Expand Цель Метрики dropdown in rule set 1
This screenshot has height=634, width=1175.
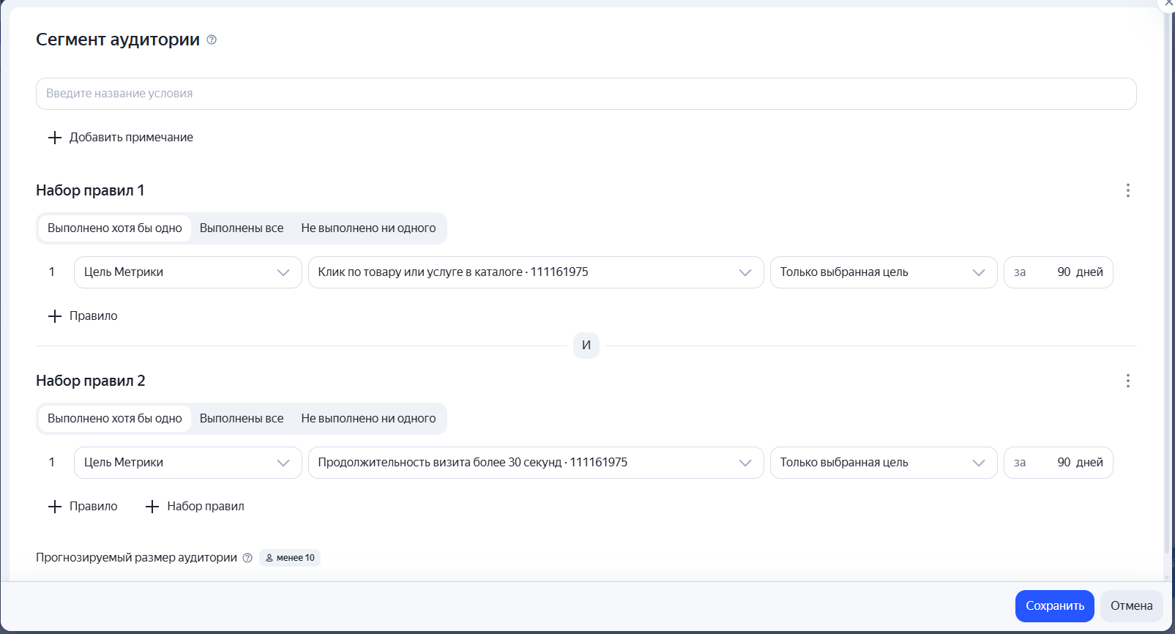188,272
